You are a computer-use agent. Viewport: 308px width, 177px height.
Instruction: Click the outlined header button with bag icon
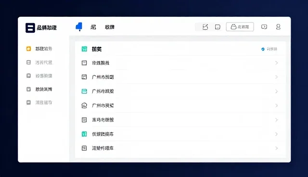[x=240, y=26]
